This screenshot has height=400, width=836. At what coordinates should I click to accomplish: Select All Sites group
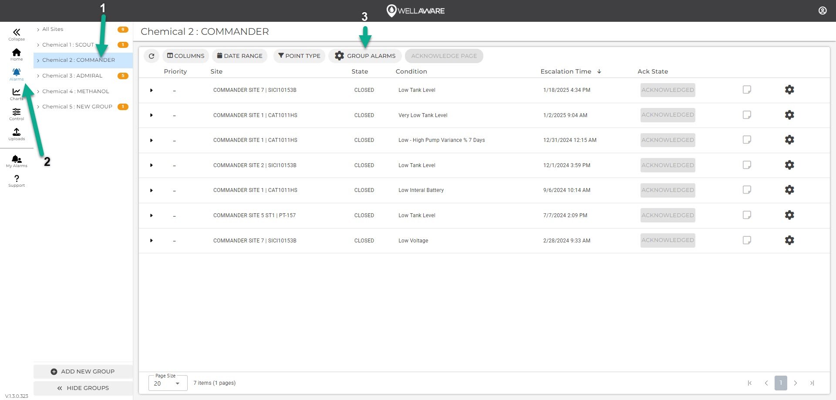pyautogui.click(x=83, y=29)
